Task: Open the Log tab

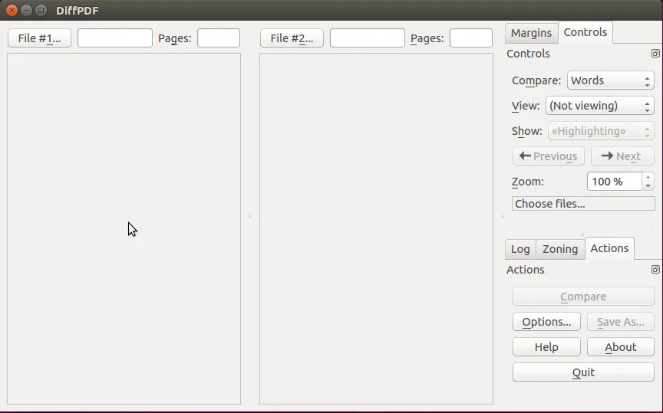Action: pos(520,249)
